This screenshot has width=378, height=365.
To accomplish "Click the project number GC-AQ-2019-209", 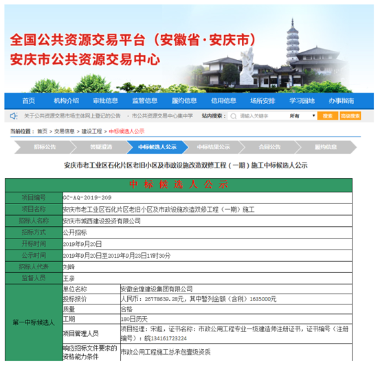I will [x=87, y=198].
